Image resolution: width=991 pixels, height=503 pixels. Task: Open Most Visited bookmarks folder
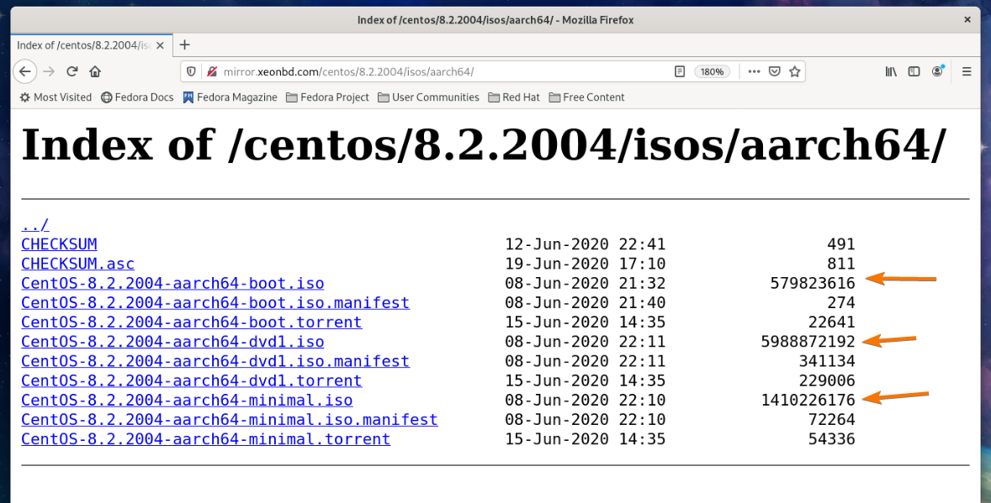(55, 97)
